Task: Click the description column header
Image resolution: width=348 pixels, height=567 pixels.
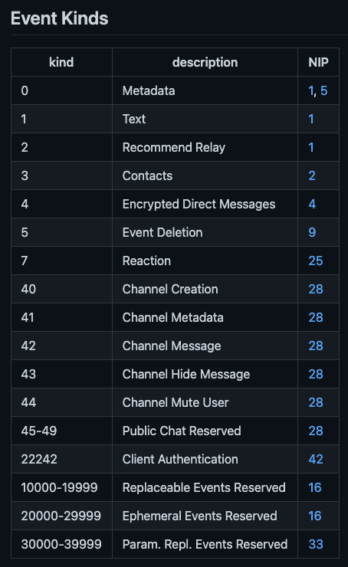Action: (x=205, y=62)
